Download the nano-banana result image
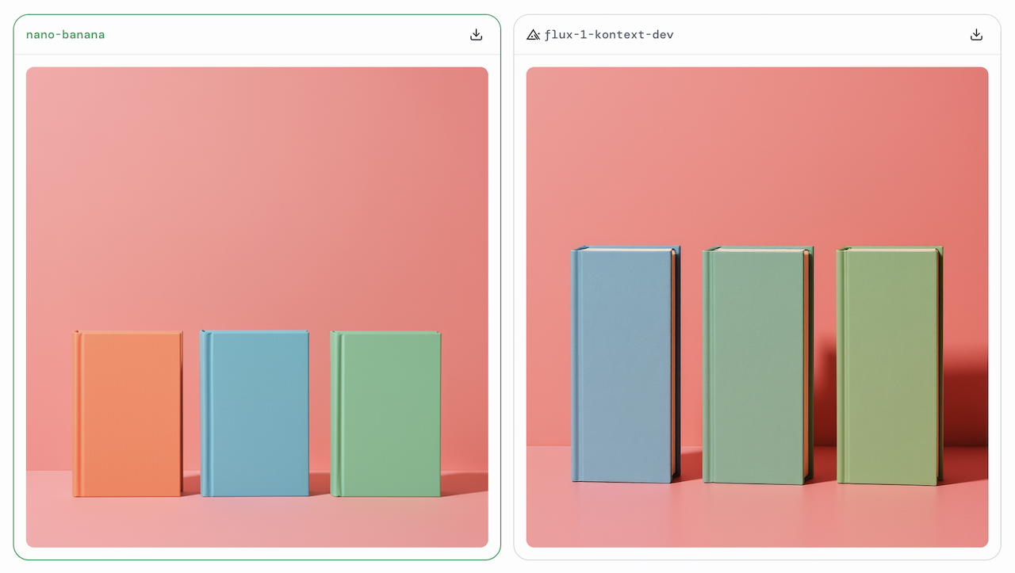Image resolution: width=1015 pixels, height=573 pixels. coord(476,34)
